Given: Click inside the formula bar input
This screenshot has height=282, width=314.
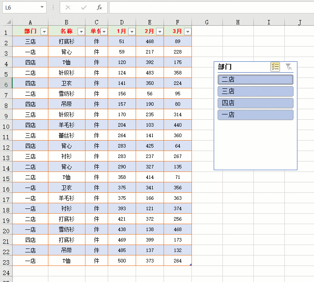Looking at the screenshot, I should (209, 7).
